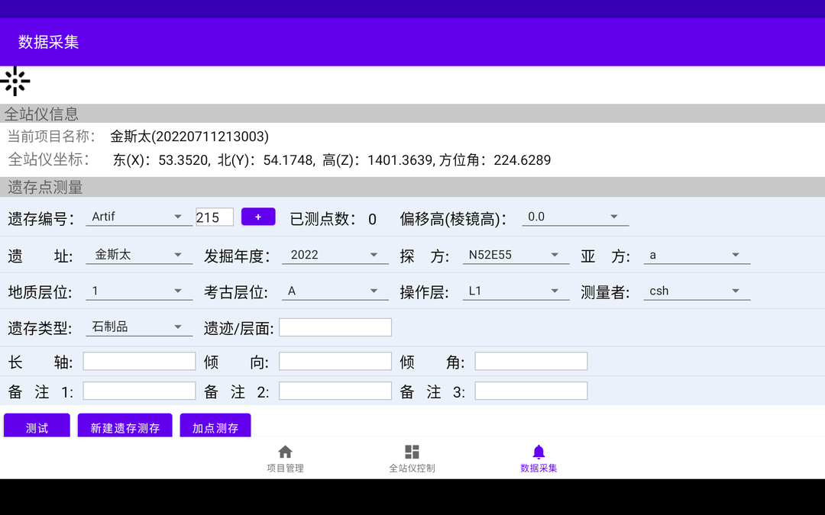
Task: Expand the 考古层位 dropdown showing A
Action: [335, 291]
